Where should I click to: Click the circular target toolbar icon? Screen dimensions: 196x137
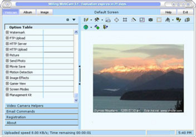[x=117, y=20]
